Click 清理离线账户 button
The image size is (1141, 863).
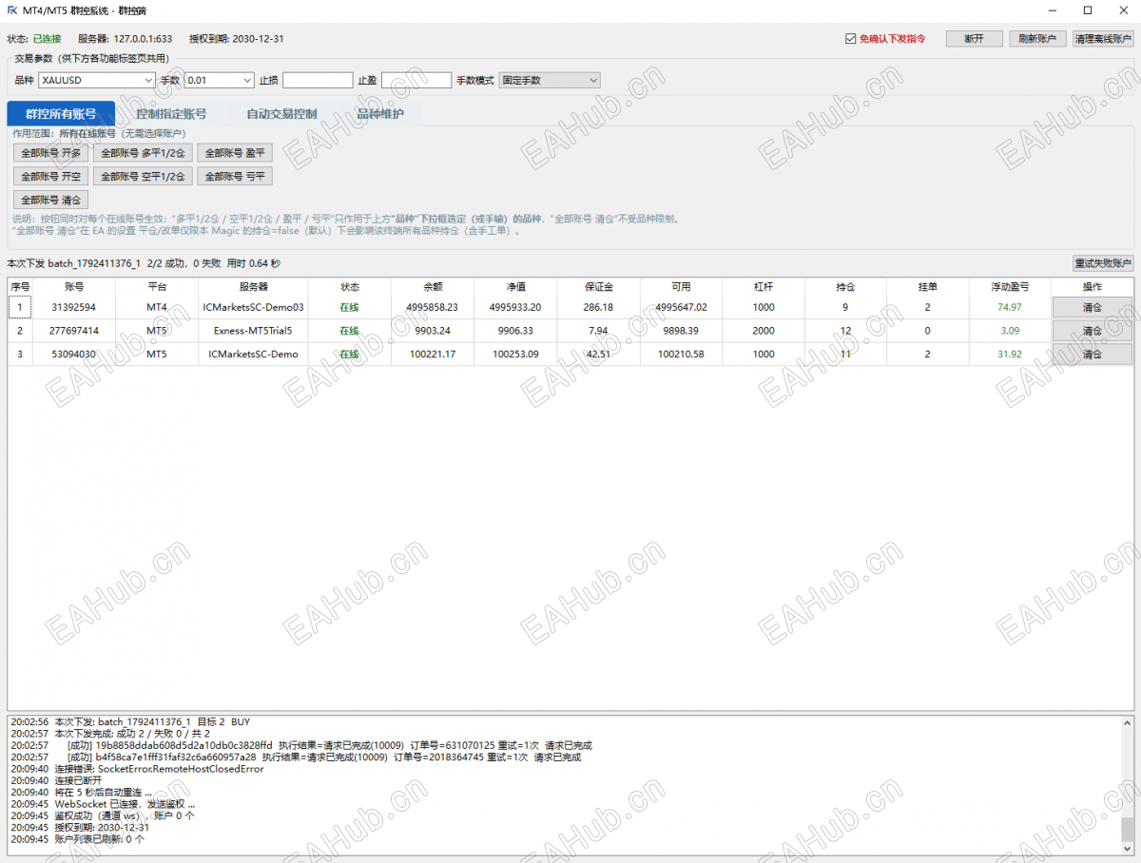pos(1103,39)
